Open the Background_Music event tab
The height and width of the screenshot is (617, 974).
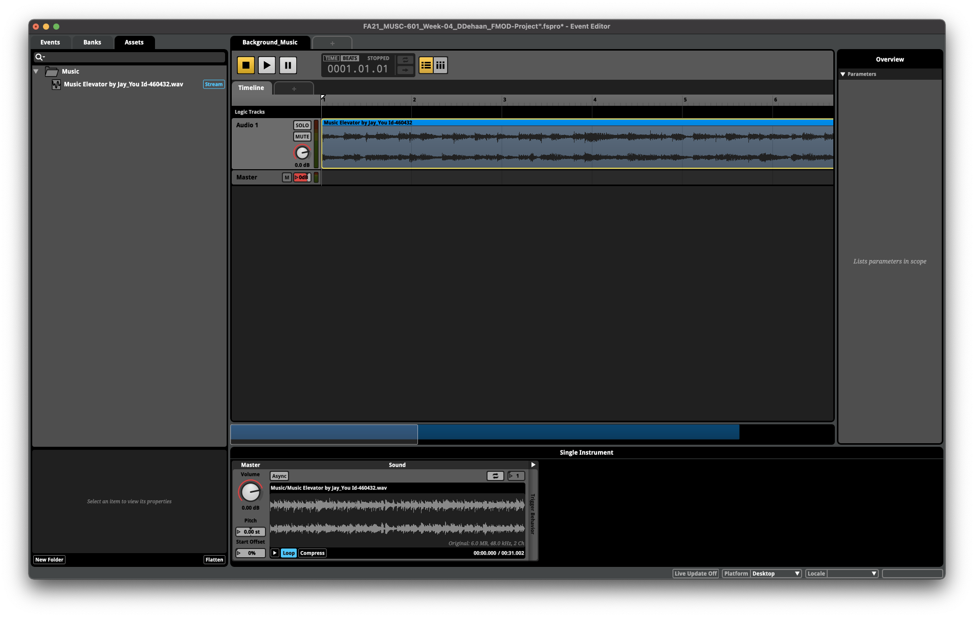click(270, 42)
